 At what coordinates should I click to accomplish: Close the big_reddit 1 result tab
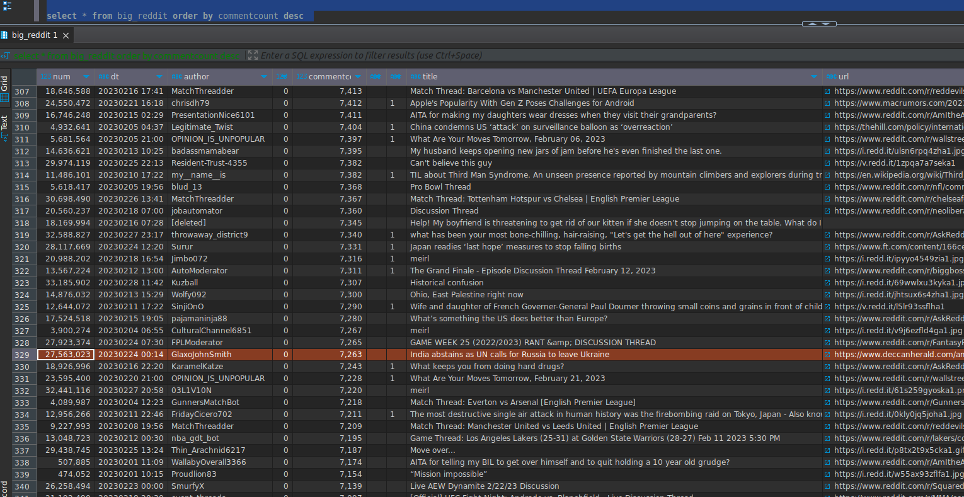(x=66, y=35)
